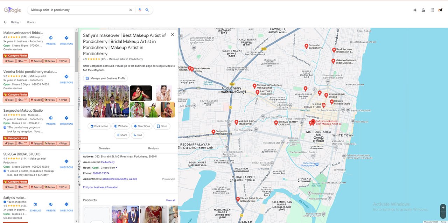The height and width of the screenshot is (223, 448).
Task: Open wa.link appointment link
Action: pos(133,179)
